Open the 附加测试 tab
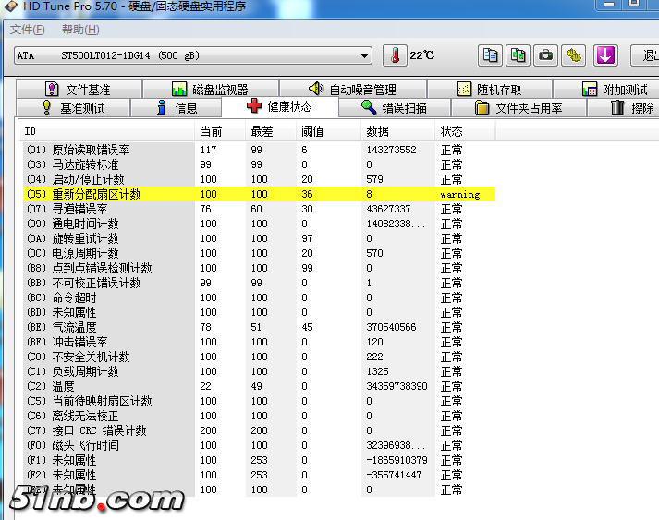 click(x=615, y=90)
